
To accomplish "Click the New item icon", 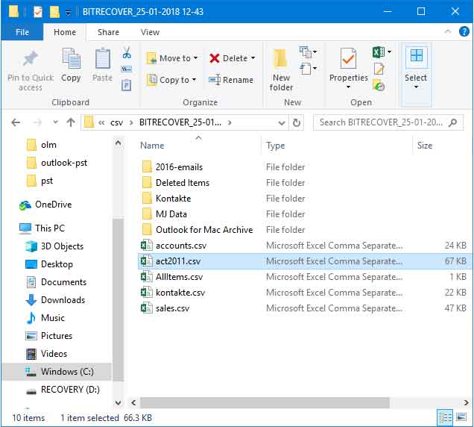I will click(x=306, y=52).
